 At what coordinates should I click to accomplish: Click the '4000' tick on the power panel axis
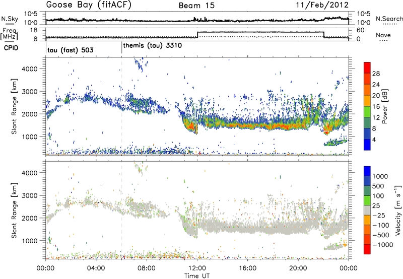click(x=29, y=69)
